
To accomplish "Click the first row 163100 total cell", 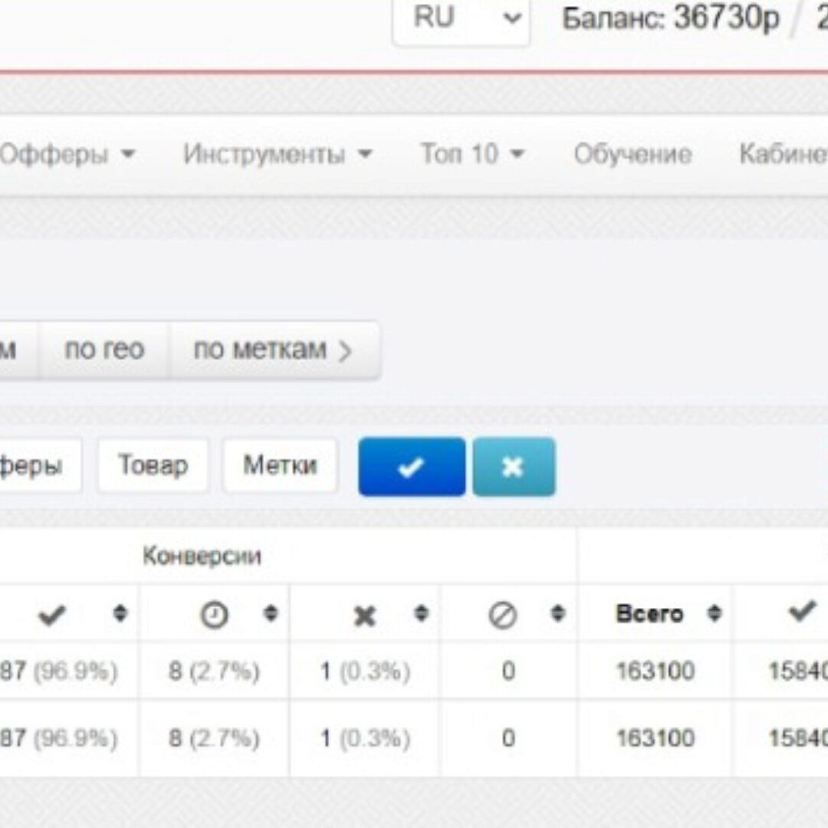I will click(x=655, y=672).
